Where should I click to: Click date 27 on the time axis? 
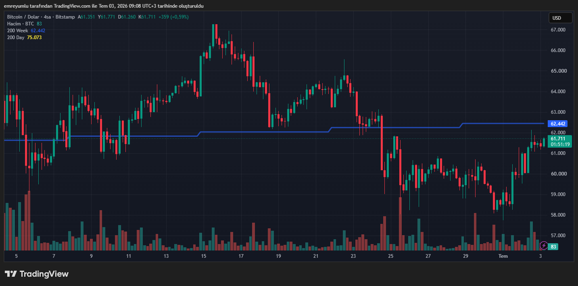428,256
